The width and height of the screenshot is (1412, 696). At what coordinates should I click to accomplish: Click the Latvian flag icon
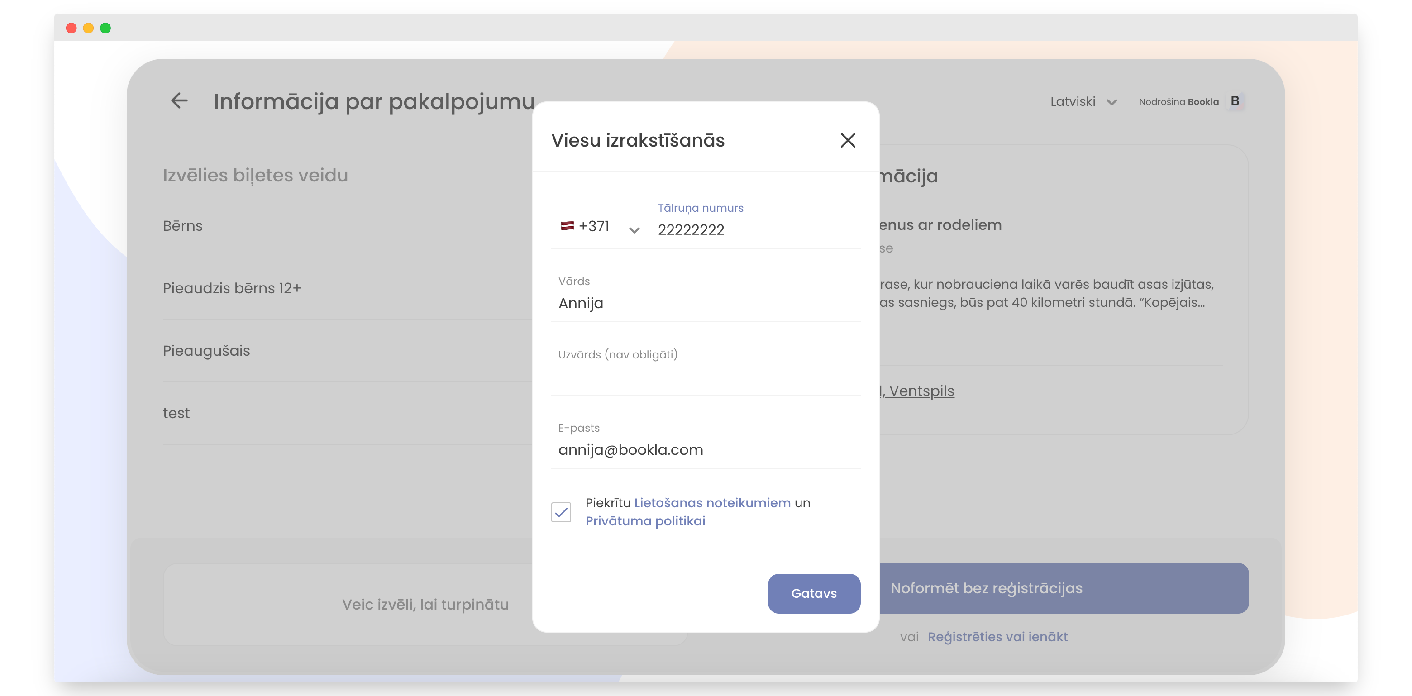tap(567, 226)
